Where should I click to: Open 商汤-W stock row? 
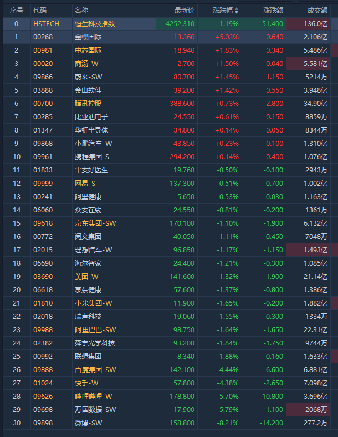(x=86, y=64)
